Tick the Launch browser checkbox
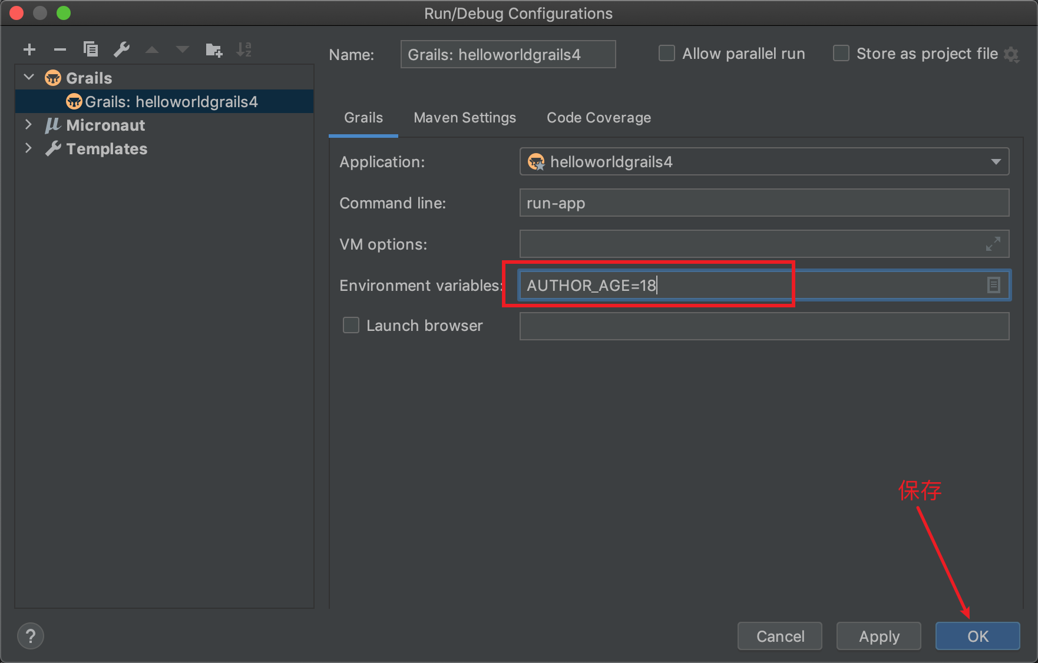 pyautogui.click(x=351, y=325)
